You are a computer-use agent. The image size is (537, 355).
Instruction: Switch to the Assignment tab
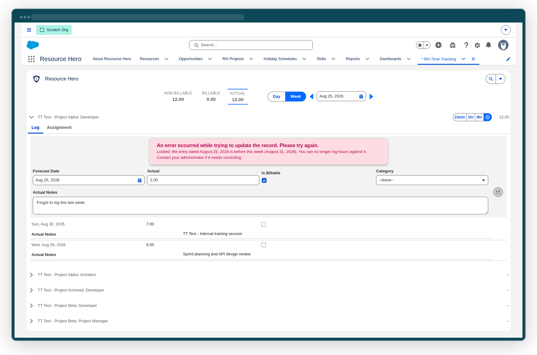59,127
